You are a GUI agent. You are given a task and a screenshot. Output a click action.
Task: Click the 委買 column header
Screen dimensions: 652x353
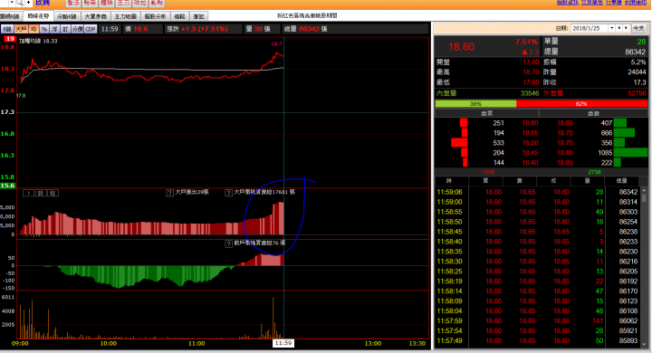pos(486,113)
